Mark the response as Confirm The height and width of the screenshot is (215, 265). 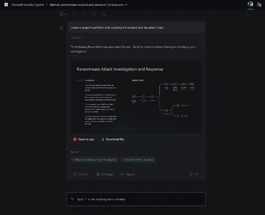81,174
